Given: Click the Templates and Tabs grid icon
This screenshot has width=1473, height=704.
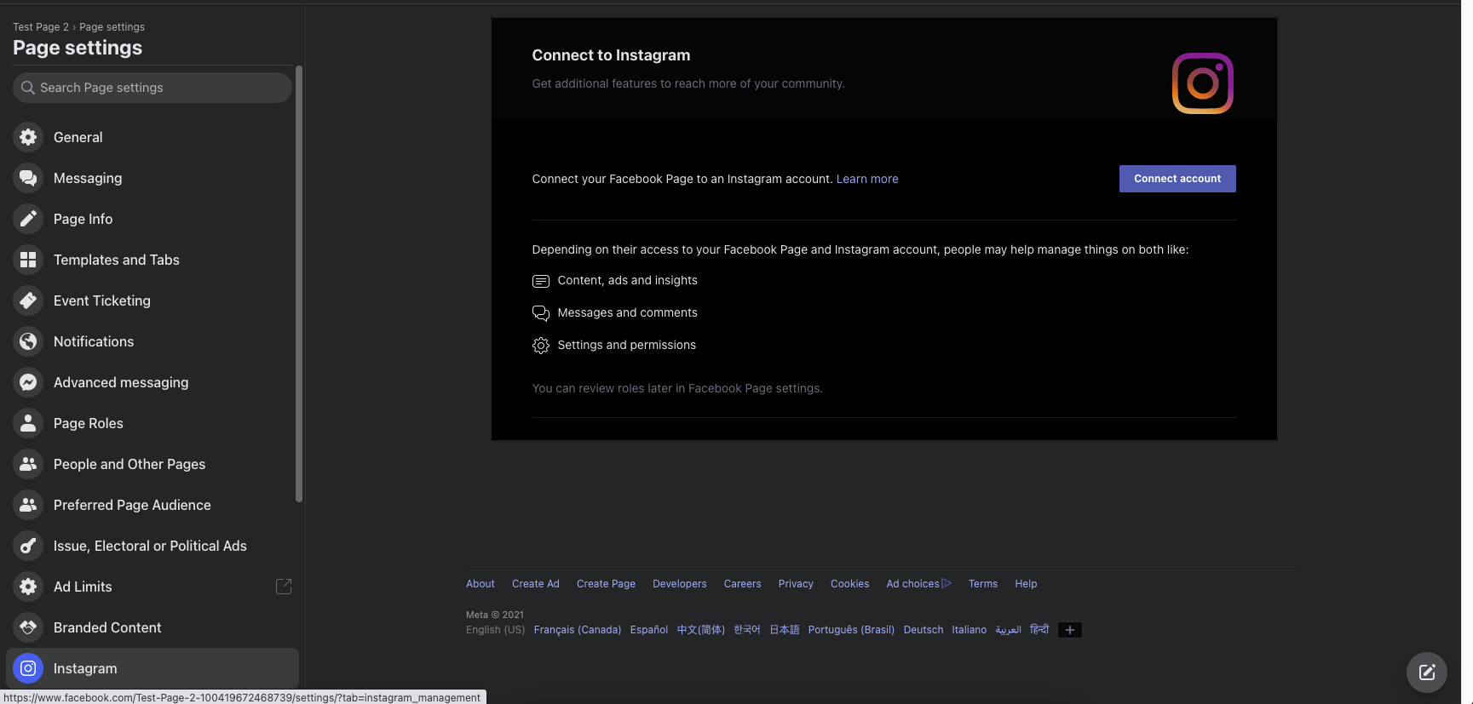Looking at the screenshot, I should click(28, 260).
